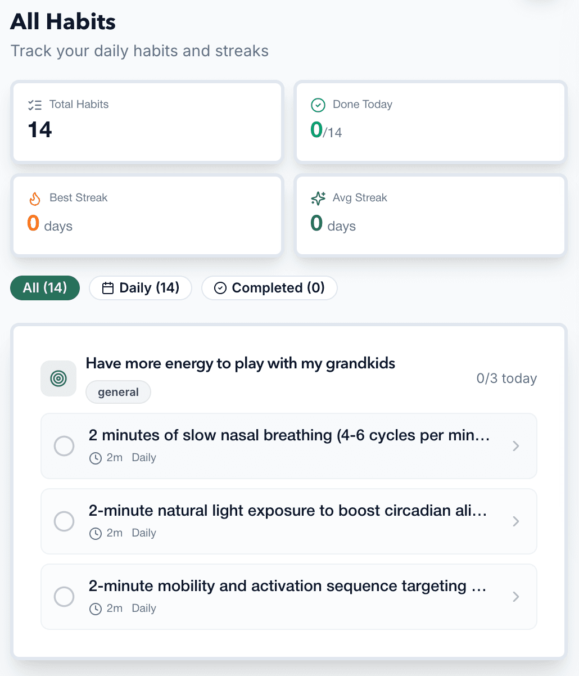This screenshot has height=676, width=579.
Task: Expand the slow nasal breathing habit chevron
Action: click(x=516, y=446)
